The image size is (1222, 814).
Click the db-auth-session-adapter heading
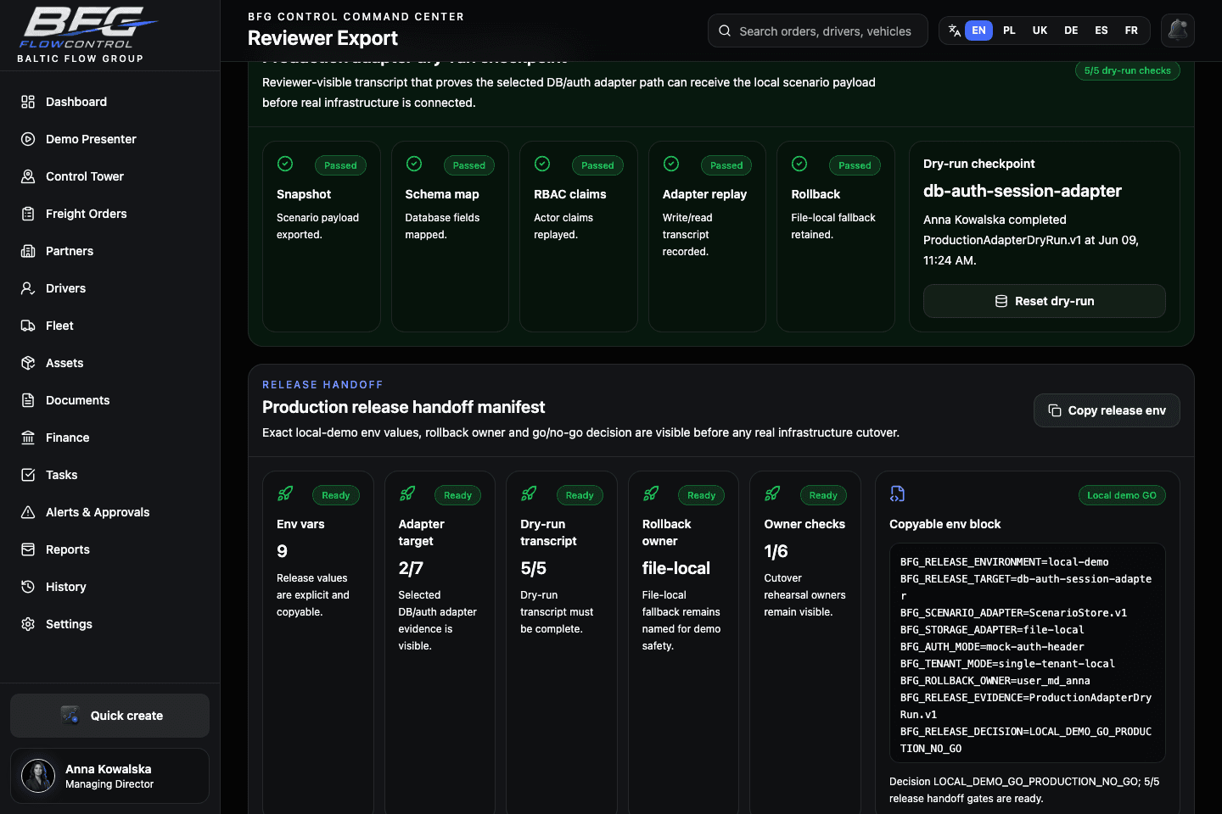pos(1023,191)
